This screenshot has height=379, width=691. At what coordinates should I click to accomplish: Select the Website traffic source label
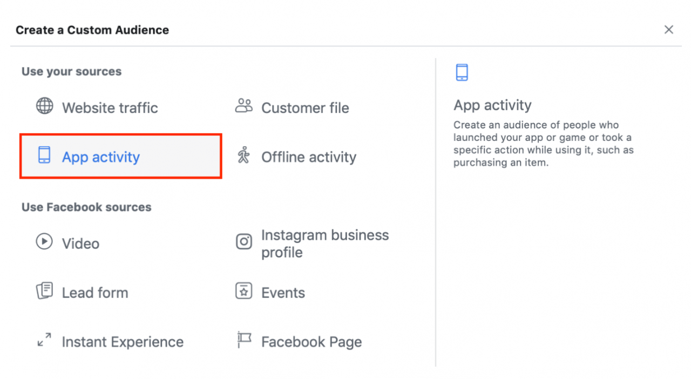(x=110, y=108)
